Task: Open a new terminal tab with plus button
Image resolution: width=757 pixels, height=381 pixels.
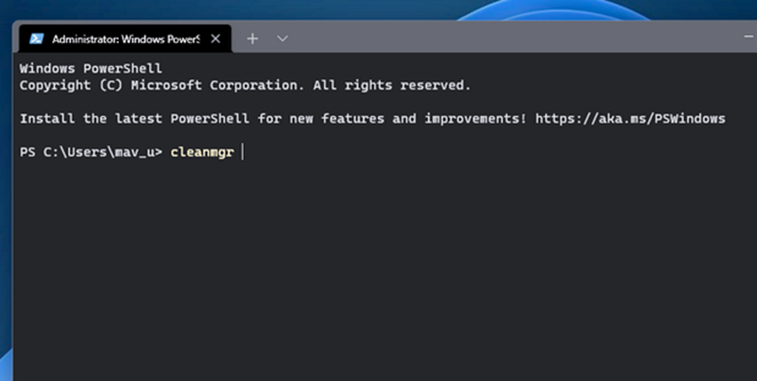Action: pos(253,39)
